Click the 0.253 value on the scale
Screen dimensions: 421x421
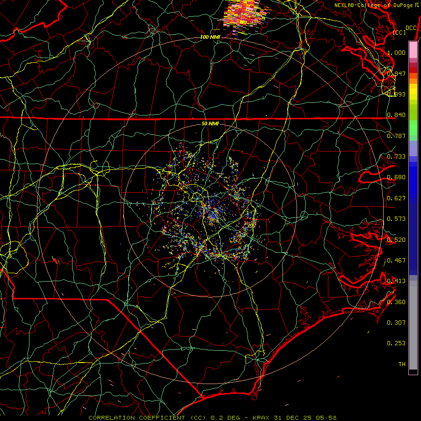[x=396, y=343]
